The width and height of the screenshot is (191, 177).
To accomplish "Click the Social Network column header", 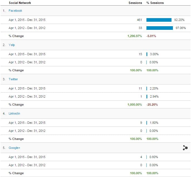I will [x=20, y=3].
